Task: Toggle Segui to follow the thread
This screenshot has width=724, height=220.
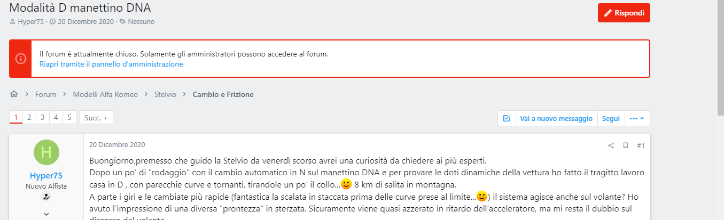Action: click(611, 118)
